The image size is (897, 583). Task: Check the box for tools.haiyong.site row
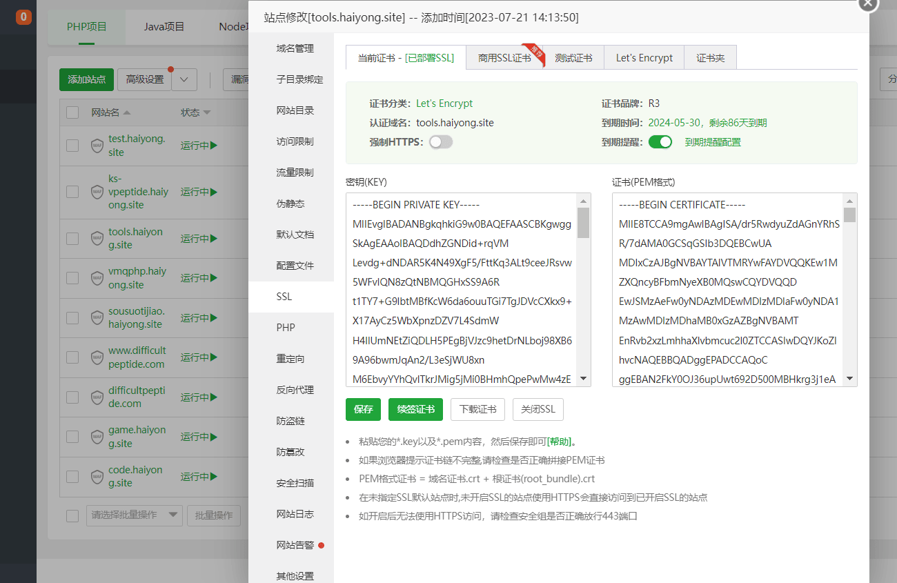[72, 239]
